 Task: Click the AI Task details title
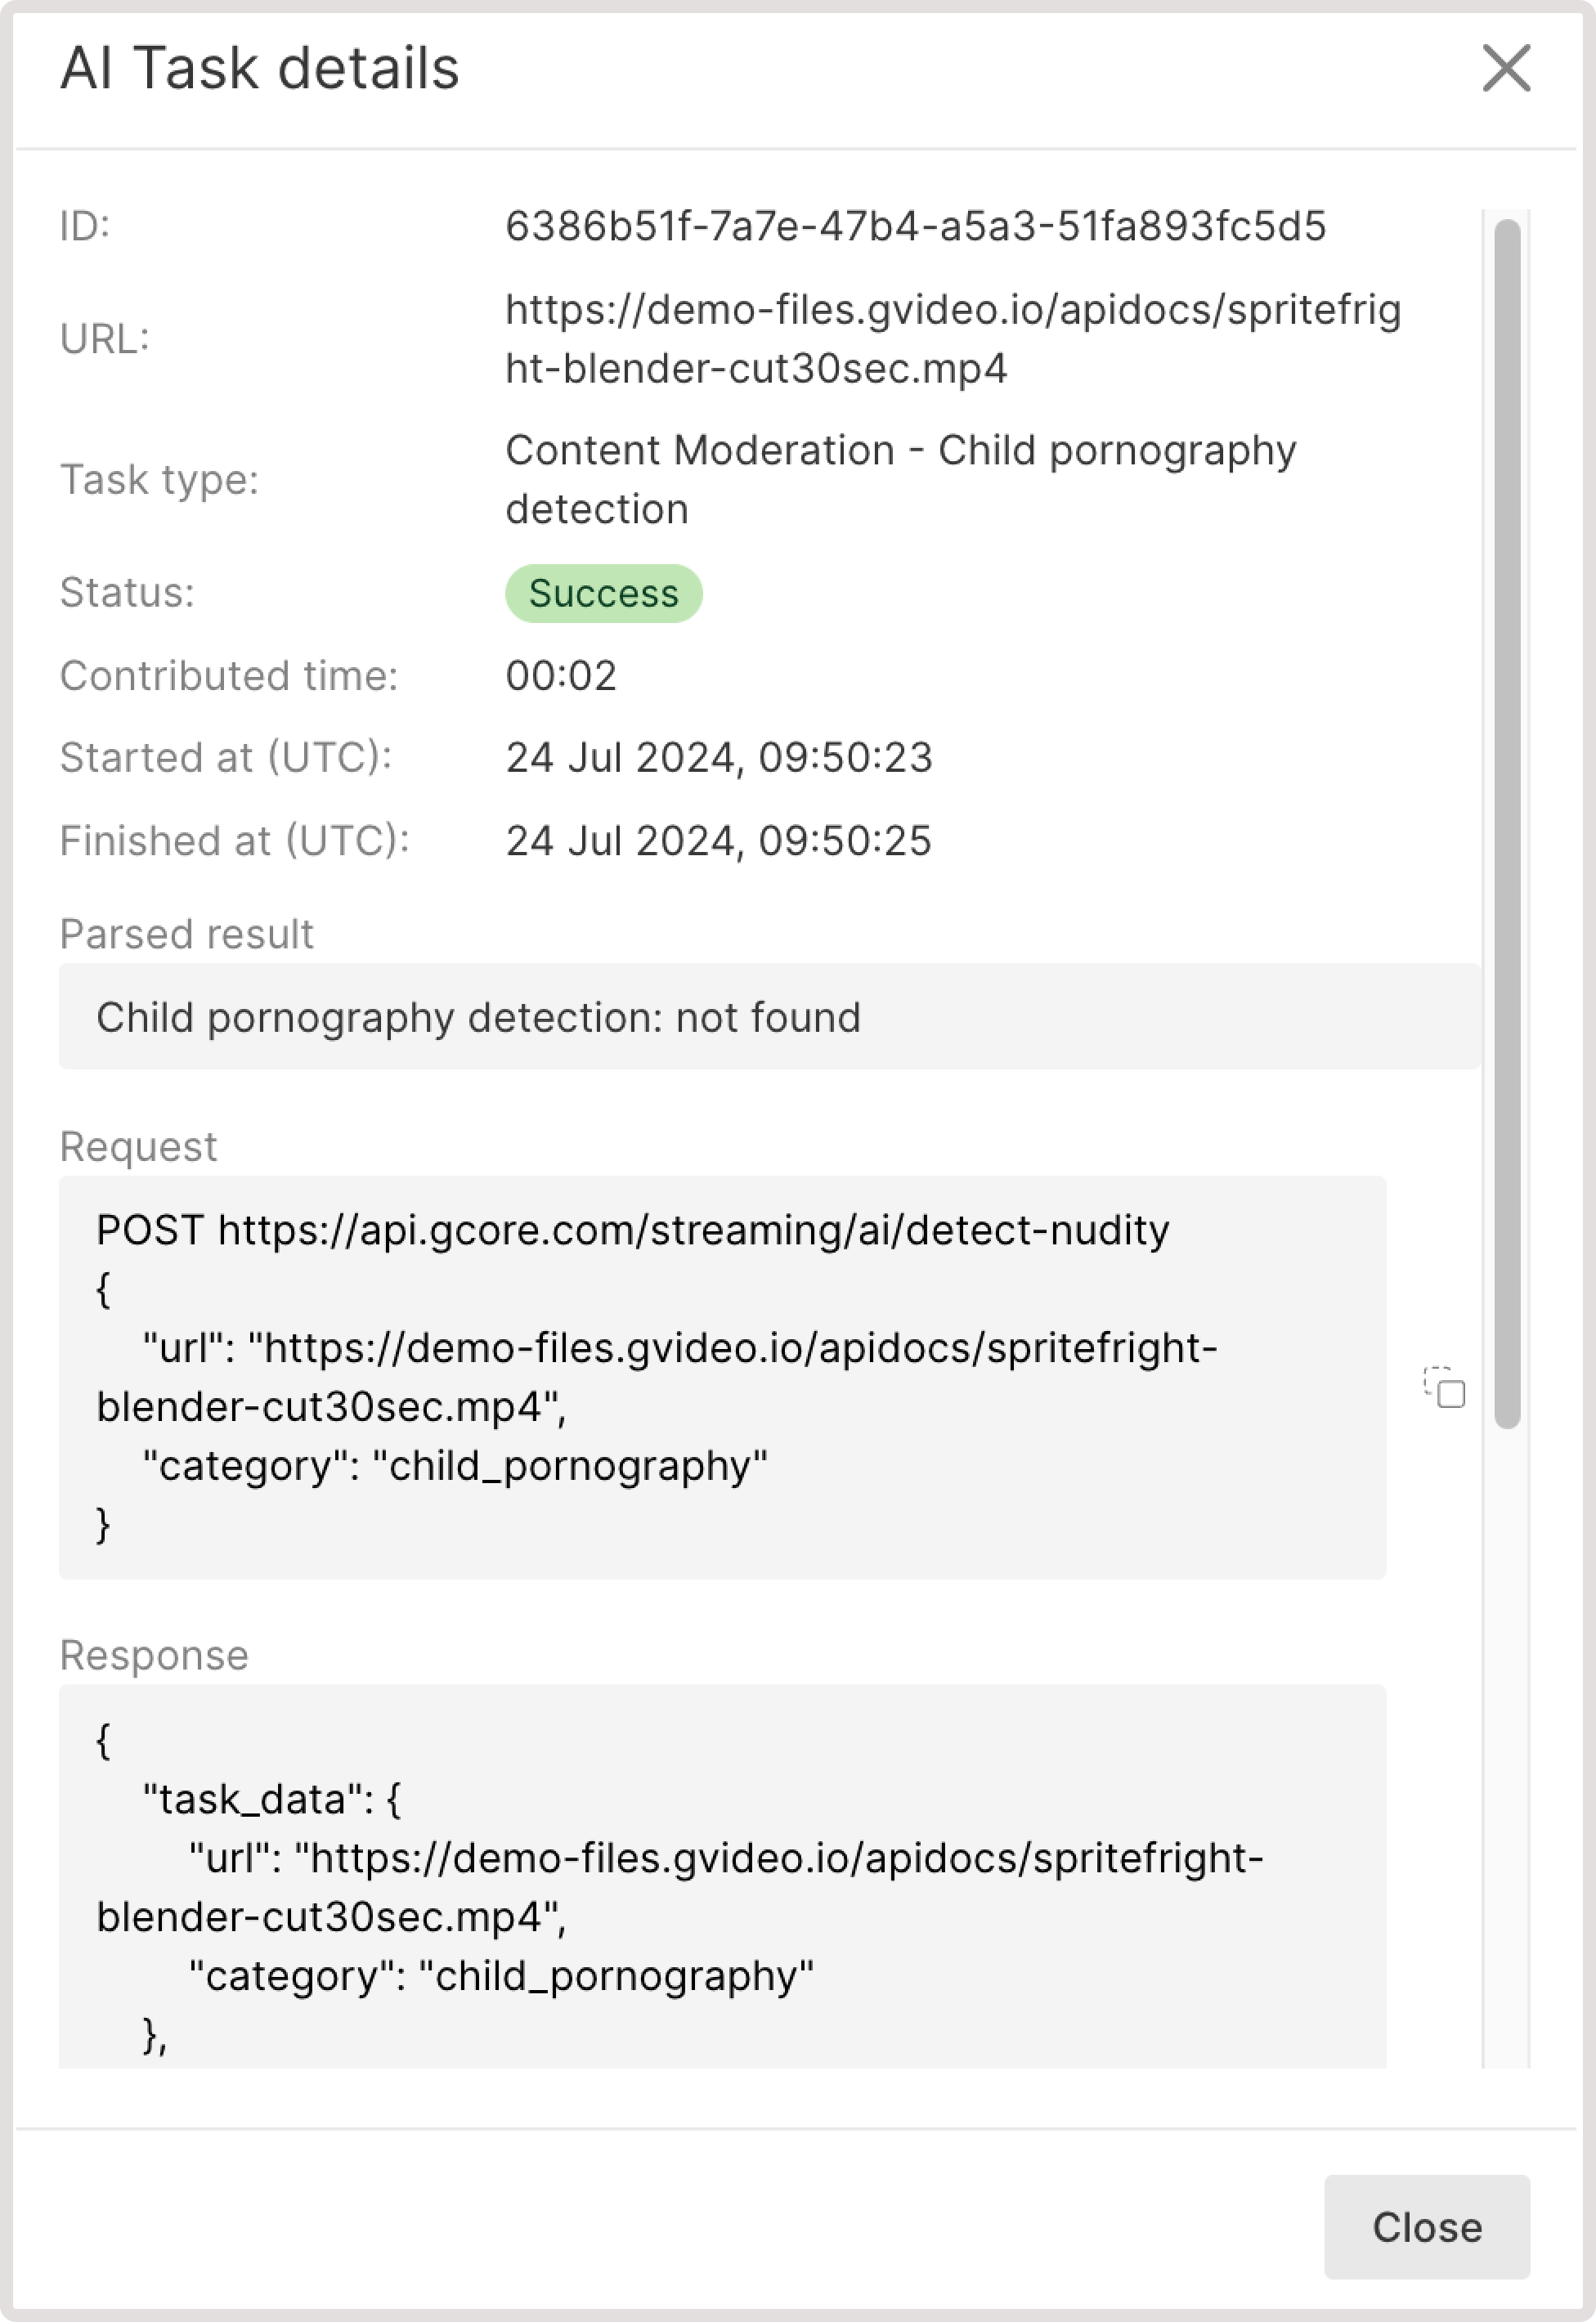click(x=261, y=69)
